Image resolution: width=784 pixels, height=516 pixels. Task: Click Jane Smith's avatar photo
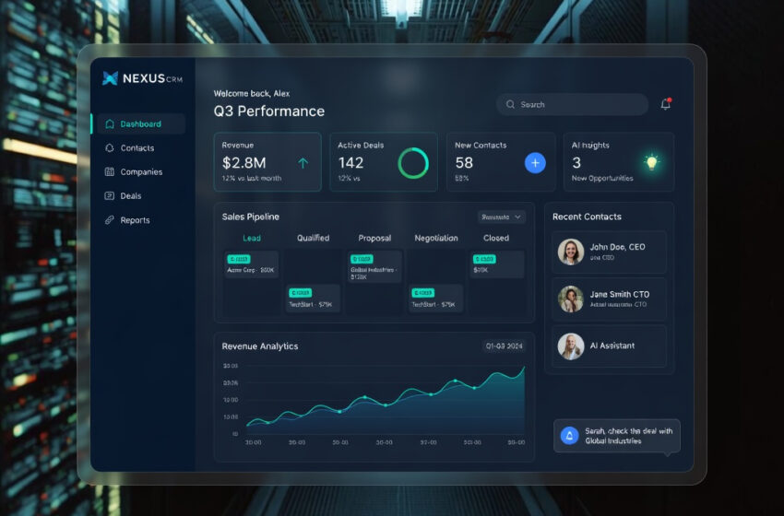point(571,299)
